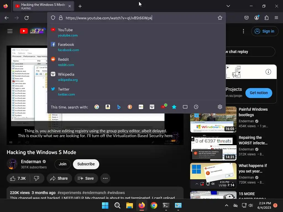Click the #experiments hashtag
283x212 pixels.
coord(69,193)
